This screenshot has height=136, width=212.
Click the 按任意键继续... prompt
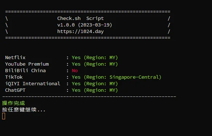coord(24,110)
